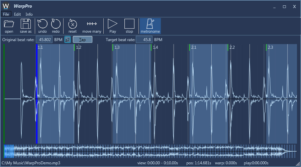Undo the last action
The width and height of the screenshot is (301, 167).
point(42,26)
